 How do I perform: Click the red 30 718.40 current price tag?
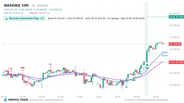pos(175,44)
